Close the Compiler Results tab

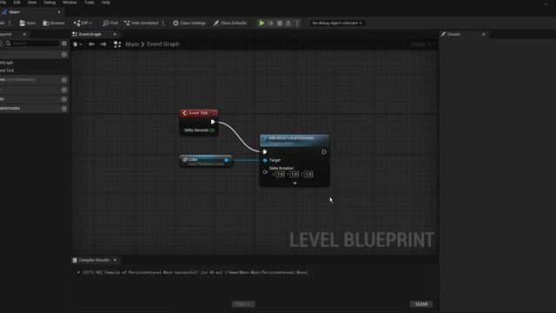tap(115, 260)
